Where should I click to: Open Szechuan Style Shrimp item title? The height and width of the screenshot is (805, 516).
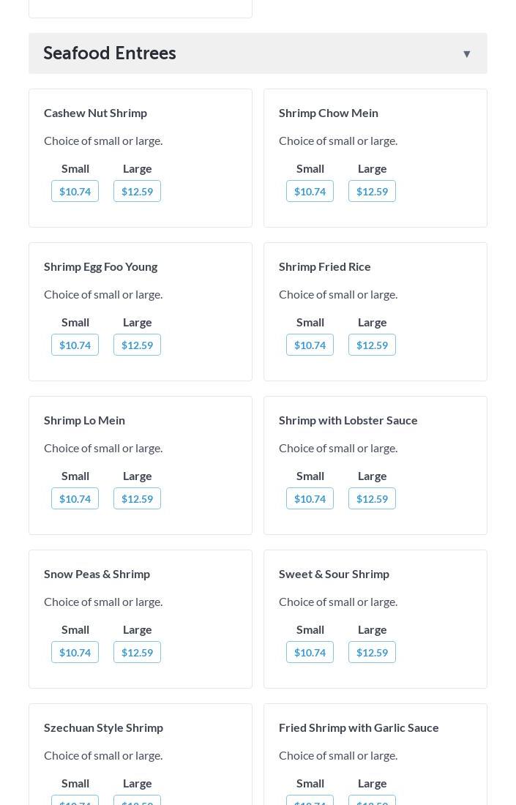click(x=103, y=727)
